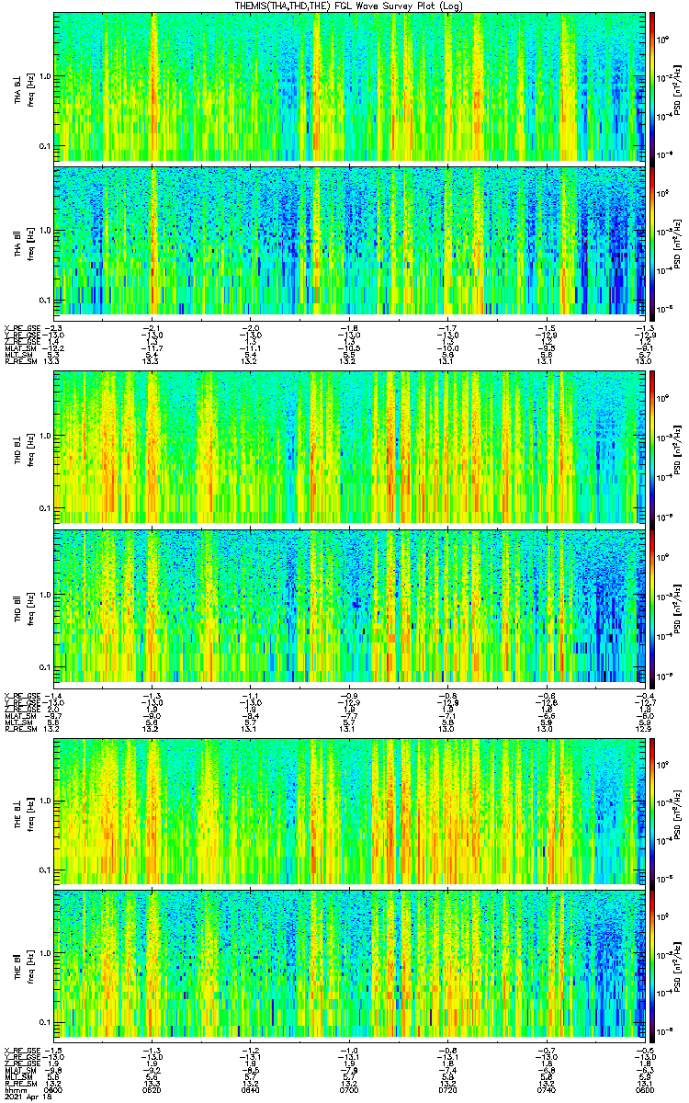This screenshot has width=689, height=1103.
Task: Click the R_RE_SM row label under THE panels
Action: pos(19,1083)
